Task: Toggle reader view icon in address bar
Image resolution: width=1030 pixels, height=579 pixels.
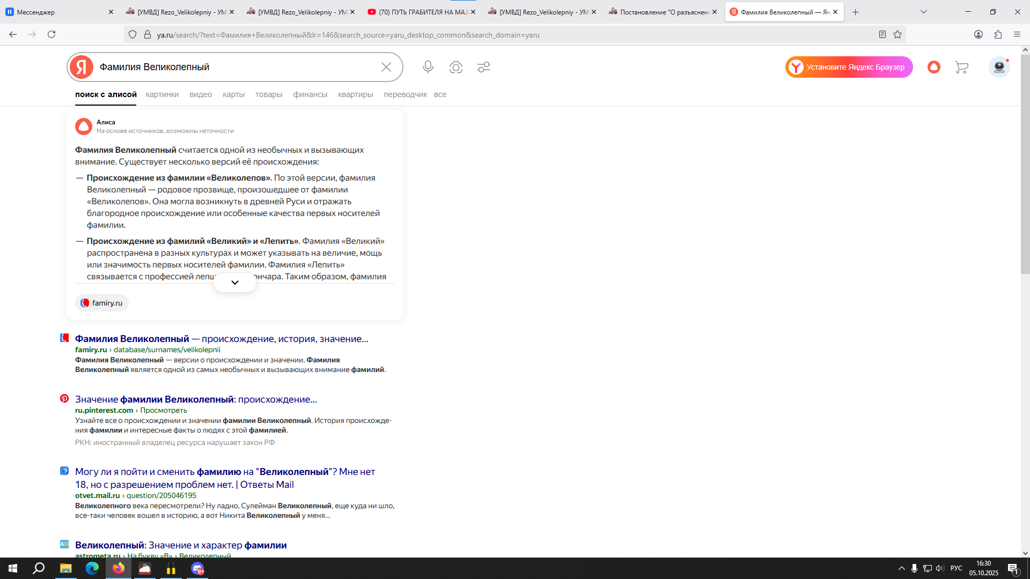Action: coord(882,35)
